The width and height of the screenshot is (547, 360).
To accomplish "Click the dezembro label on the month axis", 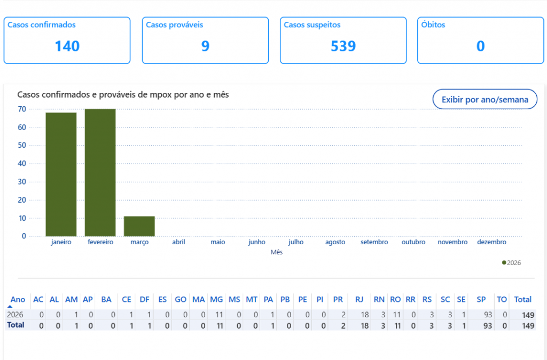I will point(491,242).
